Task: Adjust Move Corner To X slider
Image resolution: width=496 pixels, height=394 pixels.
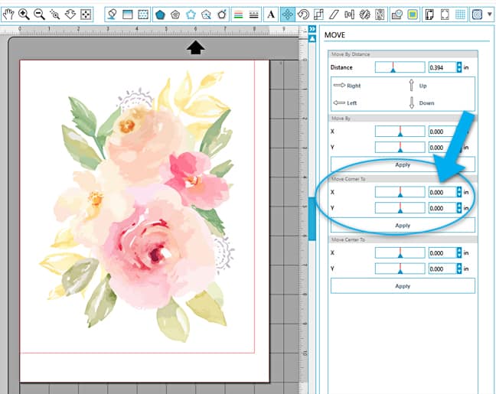Action: (x=400, y=192)
